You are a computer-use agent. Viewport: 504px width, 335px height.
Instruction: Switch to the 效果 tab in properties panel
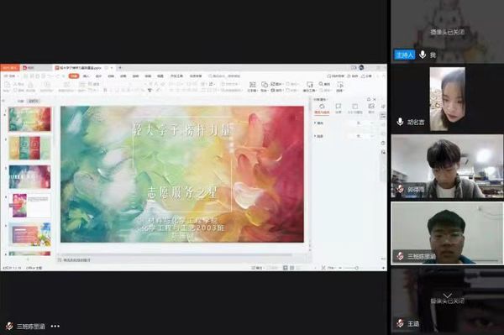tap(339, 108)
